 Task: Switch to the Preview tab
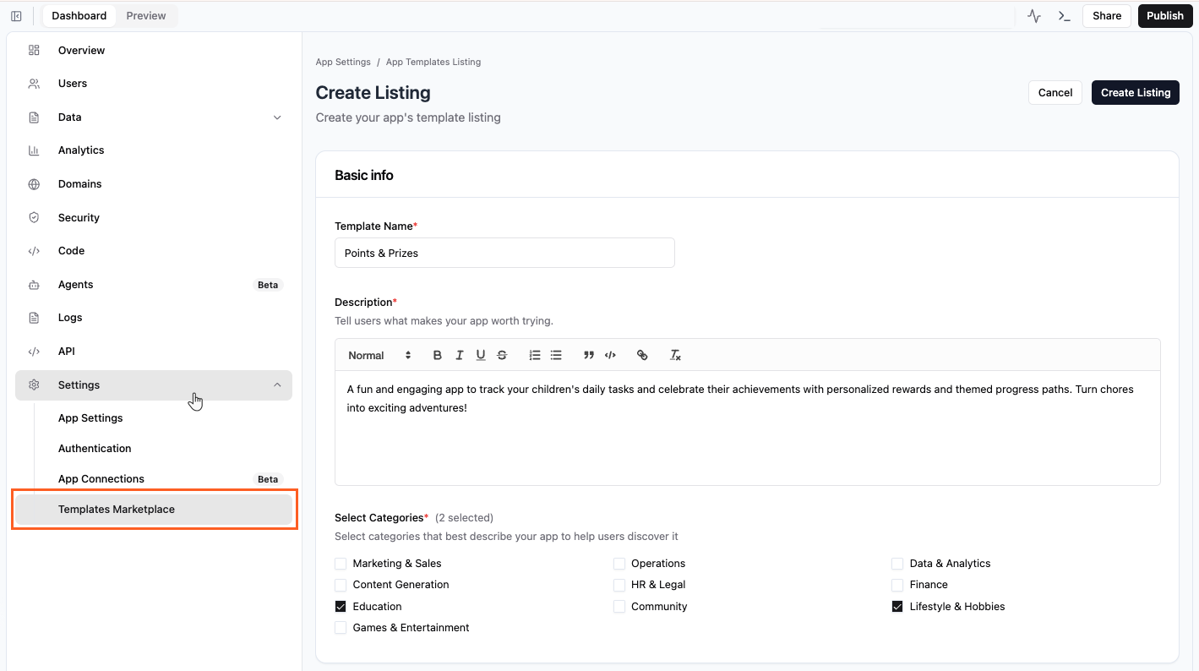pyautogui.click(x=145, y=15)
